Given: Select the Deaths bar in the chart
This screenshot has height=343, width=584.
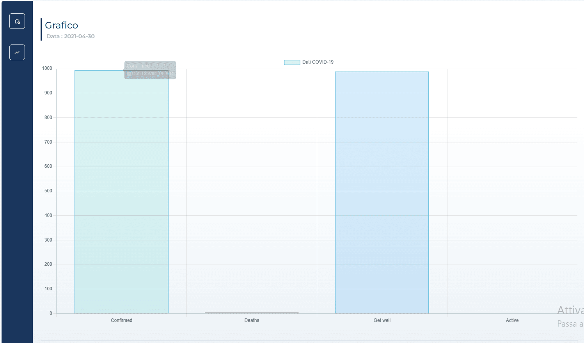Looking at the screenshot, I should click(252, 313).
